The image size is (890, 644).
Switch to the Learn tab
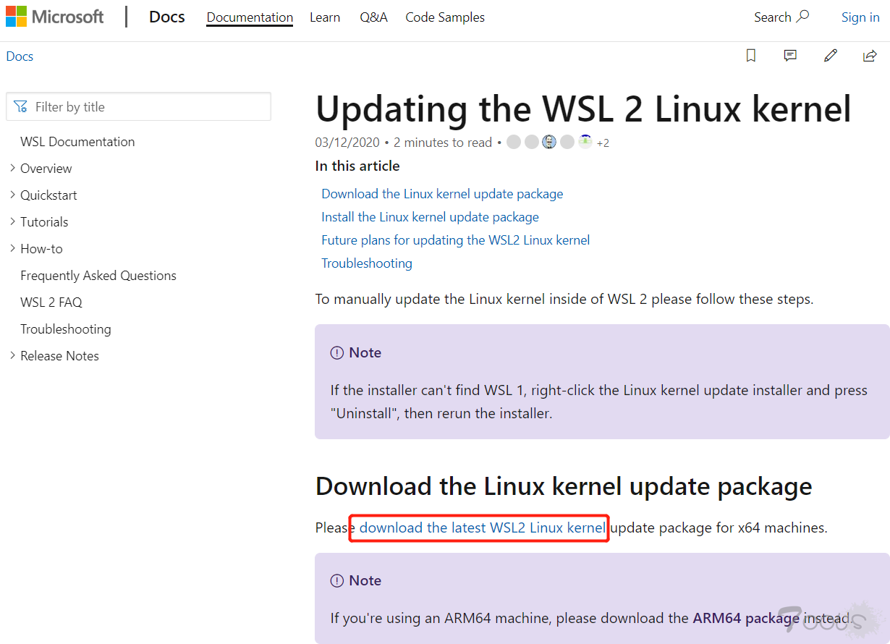click(325, 17)
